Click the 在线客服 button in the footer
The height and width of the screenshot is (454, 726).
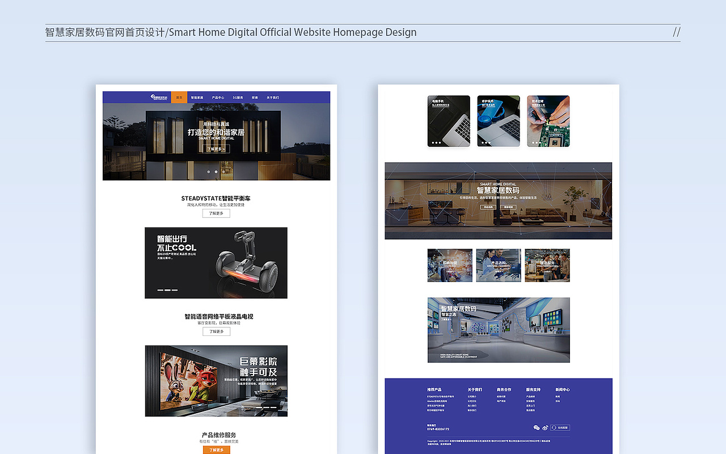coord(560,427)
